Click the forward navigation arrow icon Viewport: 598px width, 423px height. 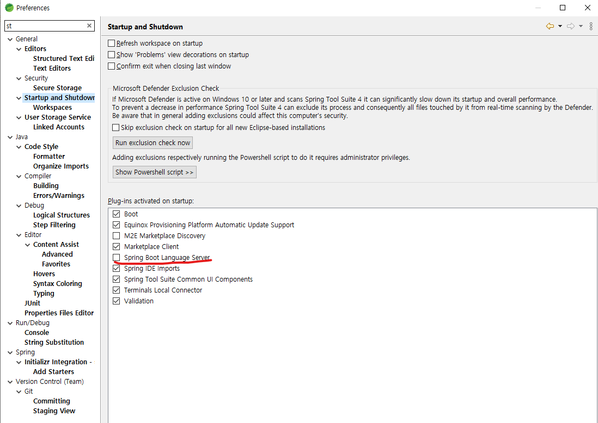571,26
